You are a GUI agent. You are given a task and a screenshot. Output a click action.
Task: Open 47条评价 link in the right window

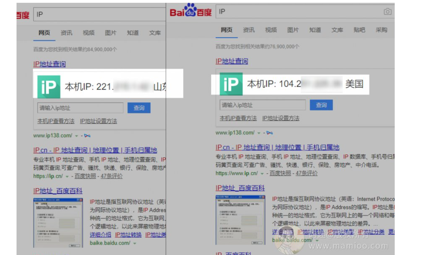click(307, 173)
